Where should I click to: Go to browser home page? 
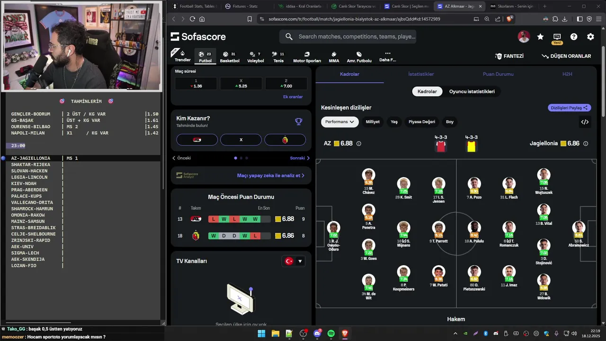point(202,19)
